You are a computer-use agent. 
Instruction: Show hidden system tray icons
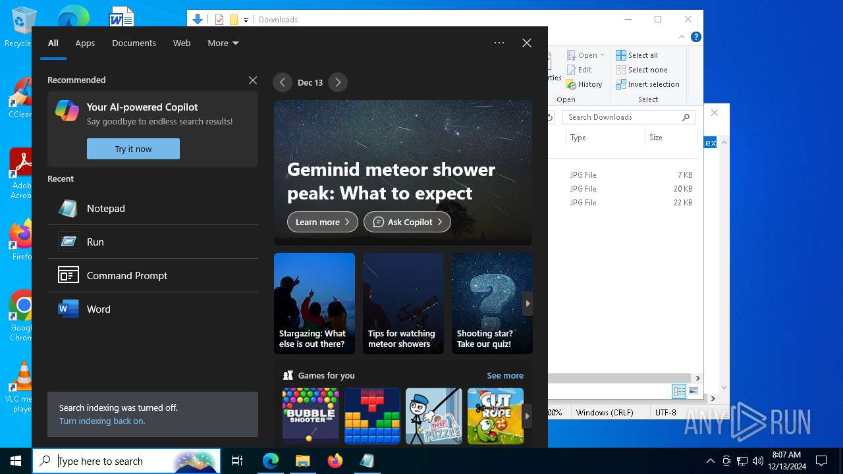point(710,461)
